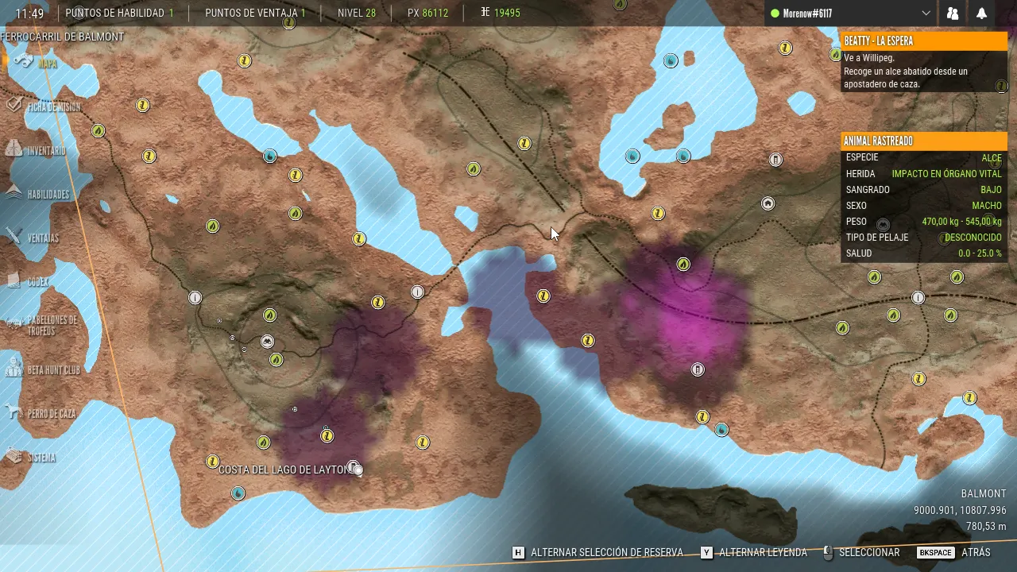
Task: Select hunting structure icon left of ESPECIE row
Action: point(775,160)
